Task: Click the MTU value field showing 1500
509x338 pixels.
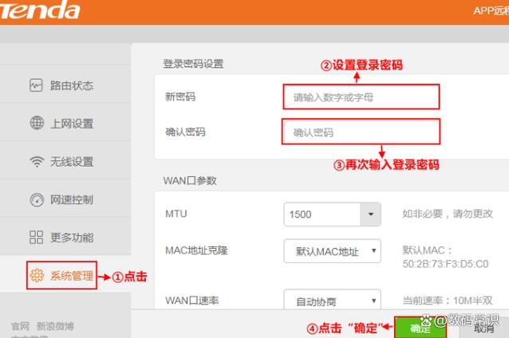Action: click(x=322, y=214)
